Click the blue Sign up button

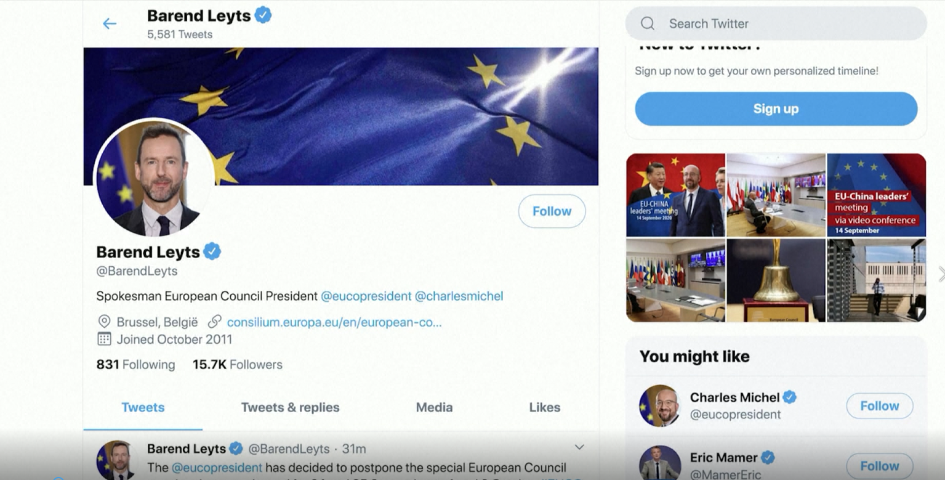[x=776, y=109]
